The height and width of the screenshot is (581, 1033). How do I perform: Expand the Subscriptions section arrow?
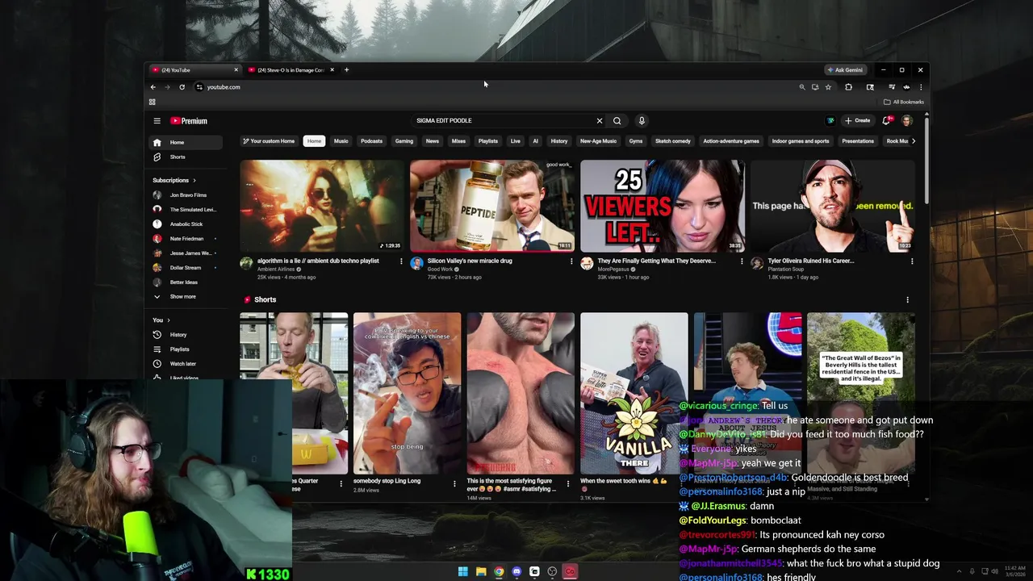coord(194,181)
